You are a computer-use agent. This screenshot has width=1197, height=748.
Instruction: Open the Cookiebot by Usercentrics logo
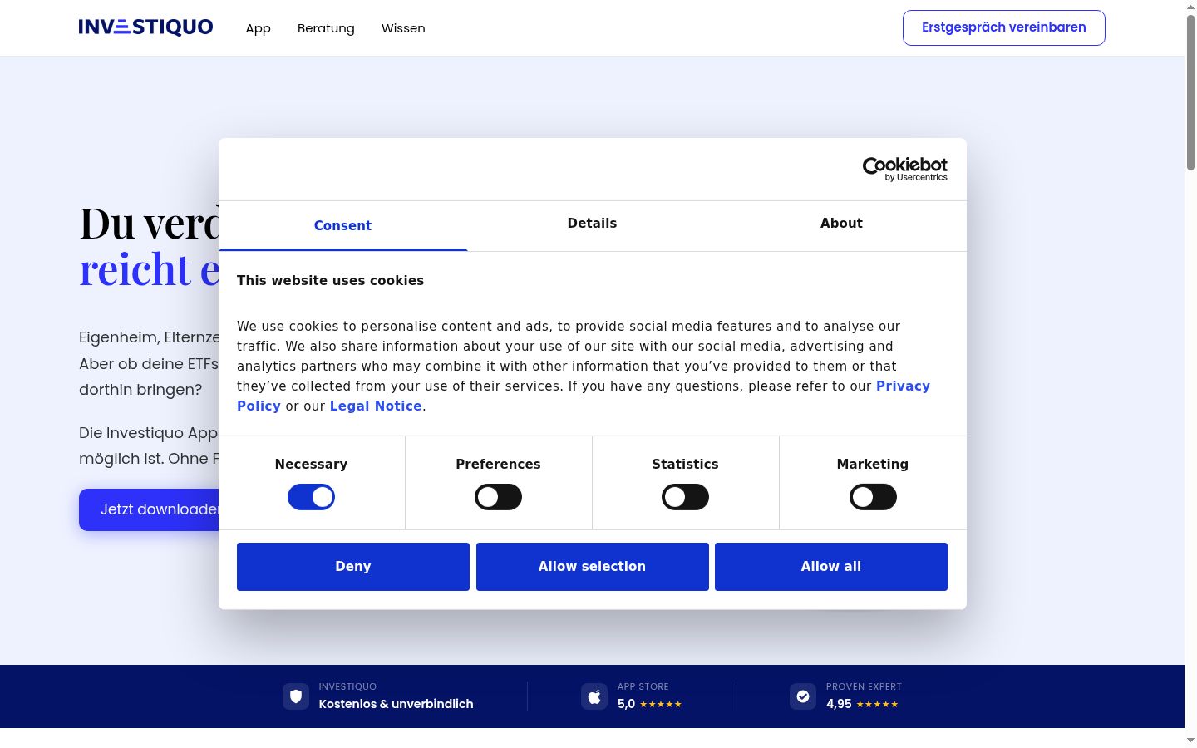904,169
